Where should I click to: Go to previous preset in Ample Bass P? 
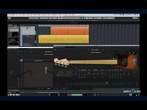89,50
